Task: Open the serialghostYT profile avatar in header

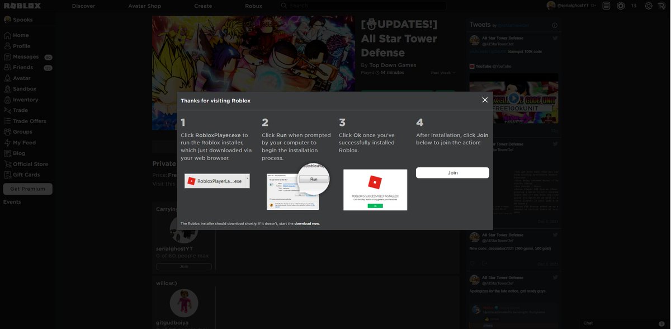Action: tap(551, 6)
